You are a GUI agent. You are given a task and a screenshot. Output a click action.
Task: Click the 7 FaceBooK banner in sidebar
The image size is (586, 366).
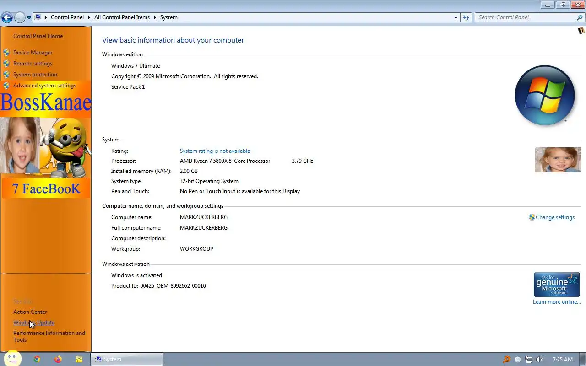pos(46,188)
